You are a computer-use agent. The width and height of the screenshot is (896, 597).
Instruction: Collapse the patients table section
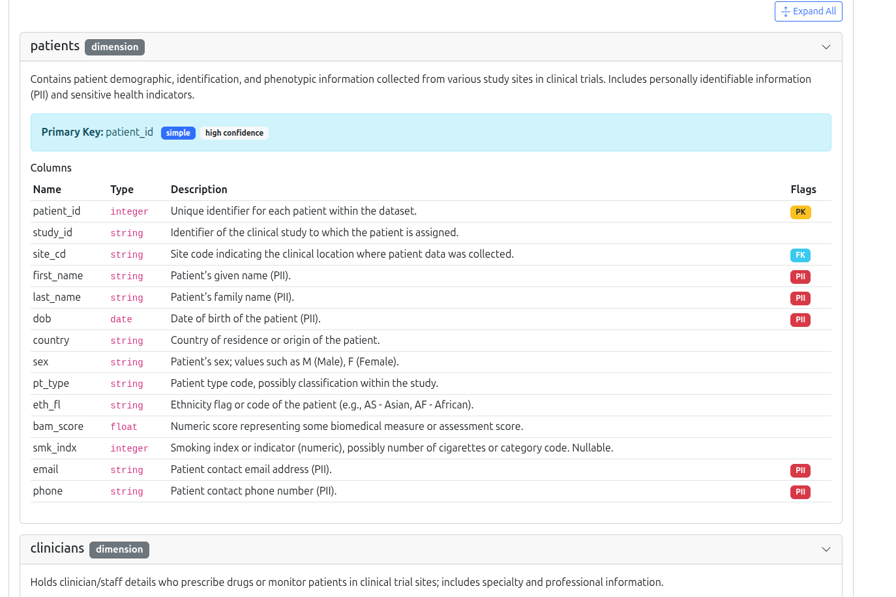click(826, 46)
